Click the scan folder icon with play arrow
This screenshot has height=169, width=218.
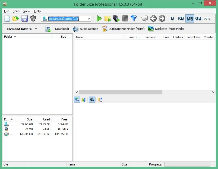108,18
